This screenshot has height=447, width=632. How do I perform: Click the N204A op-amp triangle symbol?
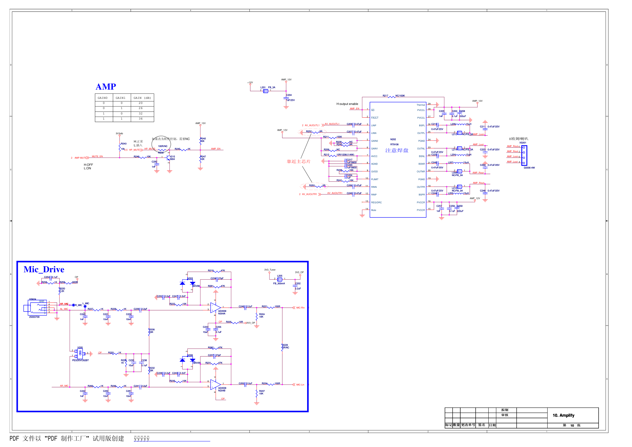[215, 308]
